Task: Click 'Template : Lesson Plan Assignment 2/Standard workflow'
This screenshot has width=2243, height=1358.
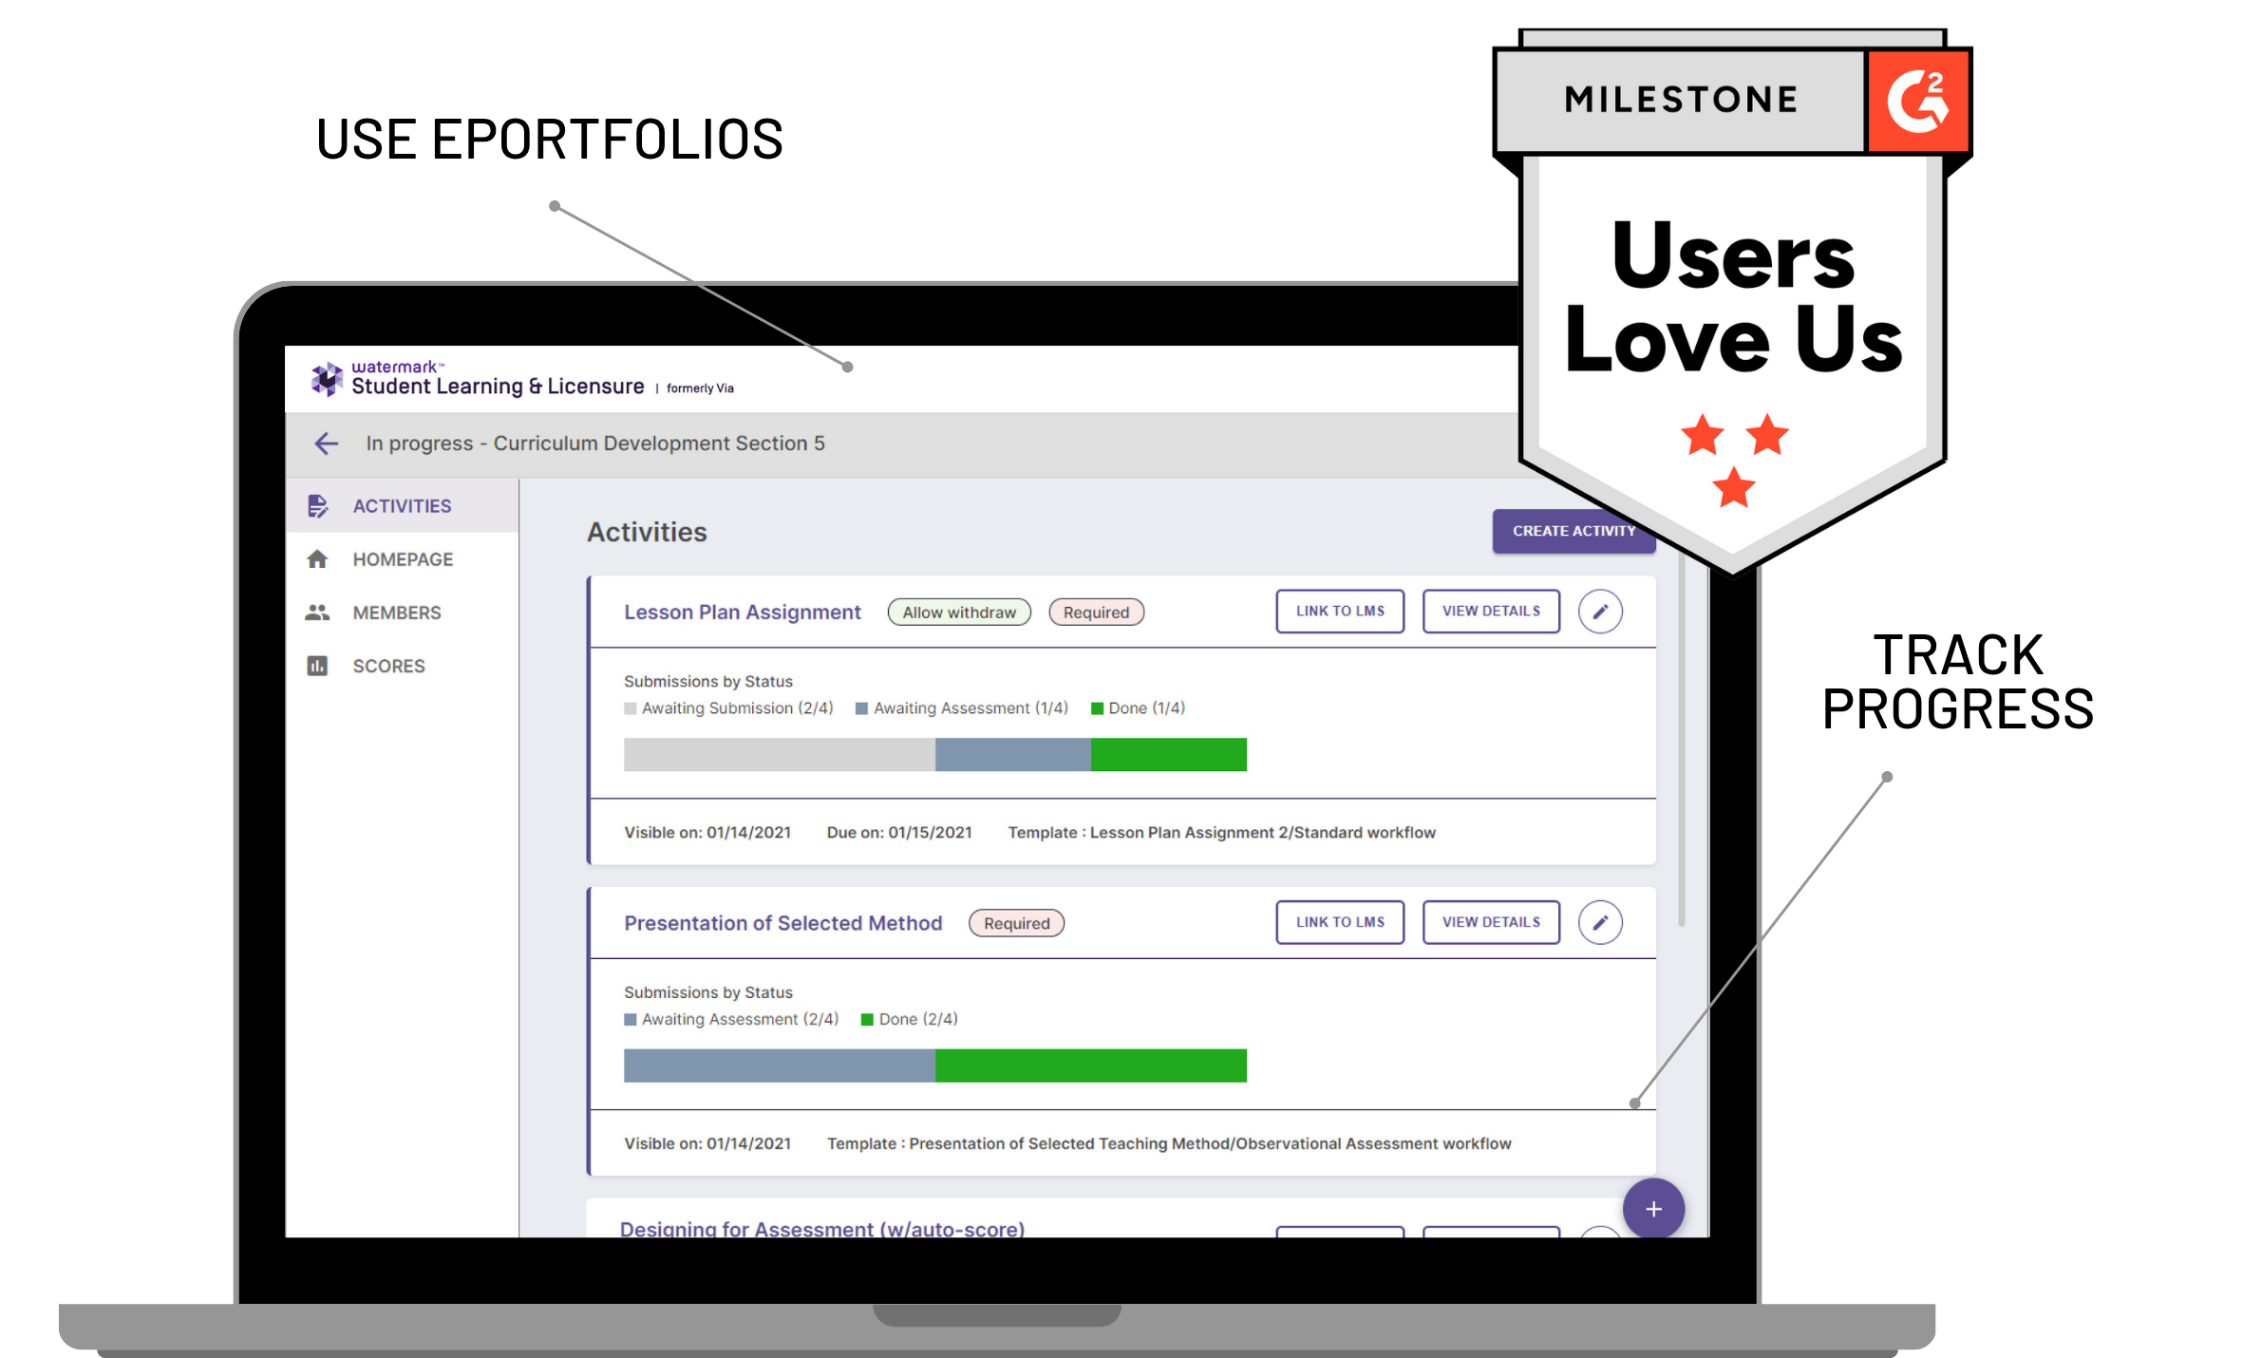Action: 1221,833
